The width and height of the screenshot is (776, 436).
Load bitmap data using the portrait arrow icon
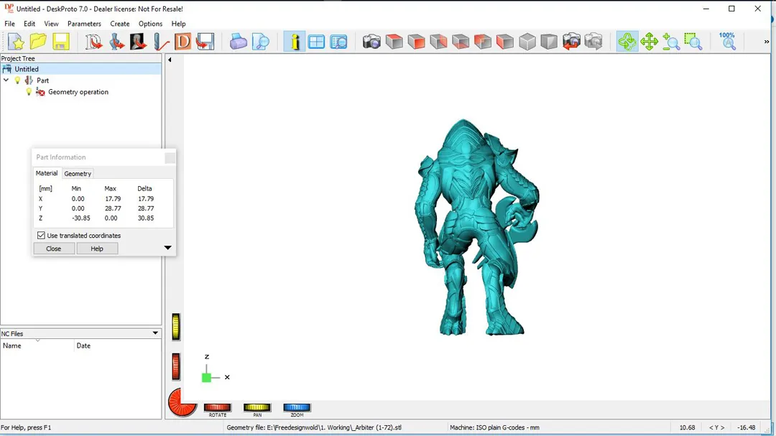[x=138, y=42]
